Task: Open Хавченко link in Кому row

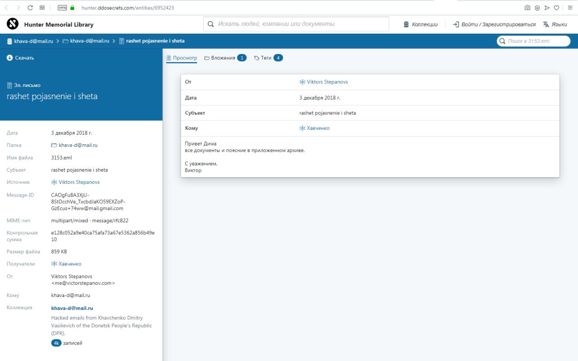Action: coord(314,128)
